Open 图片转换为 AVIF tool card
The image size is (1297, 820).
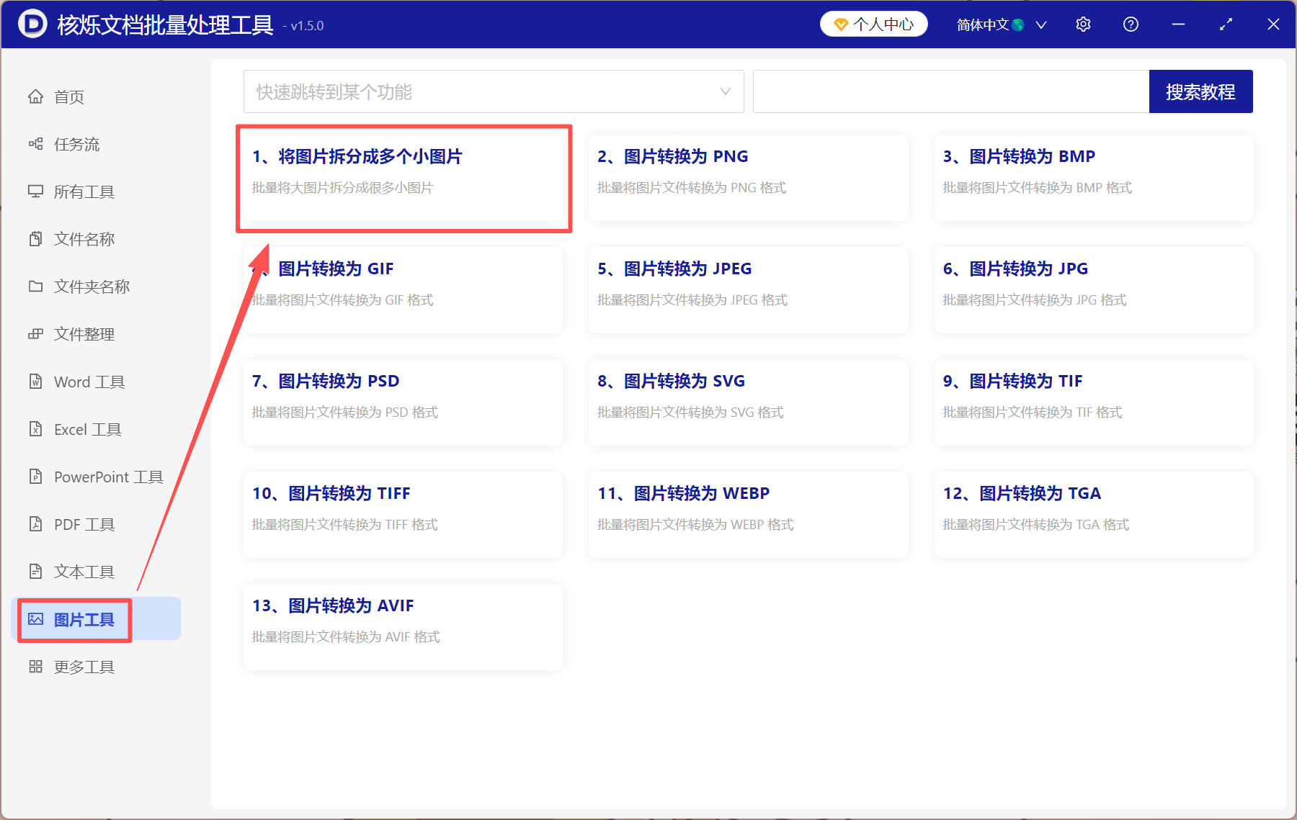(x=403, y=626)
